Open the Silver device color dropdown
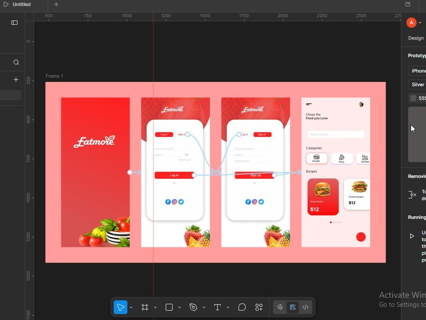 (417, 84)
